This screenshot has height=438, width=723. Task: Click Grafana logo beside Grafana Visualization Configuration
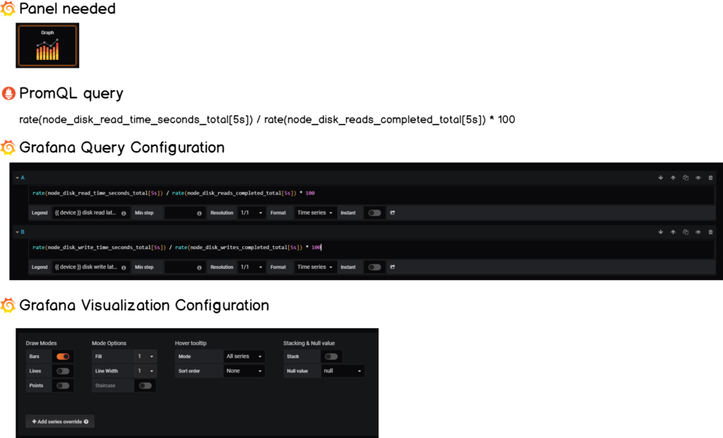(8, 305)
